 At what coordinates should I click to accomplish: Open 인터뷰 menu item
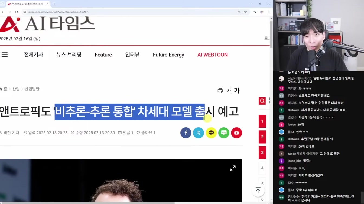(132, 55)
